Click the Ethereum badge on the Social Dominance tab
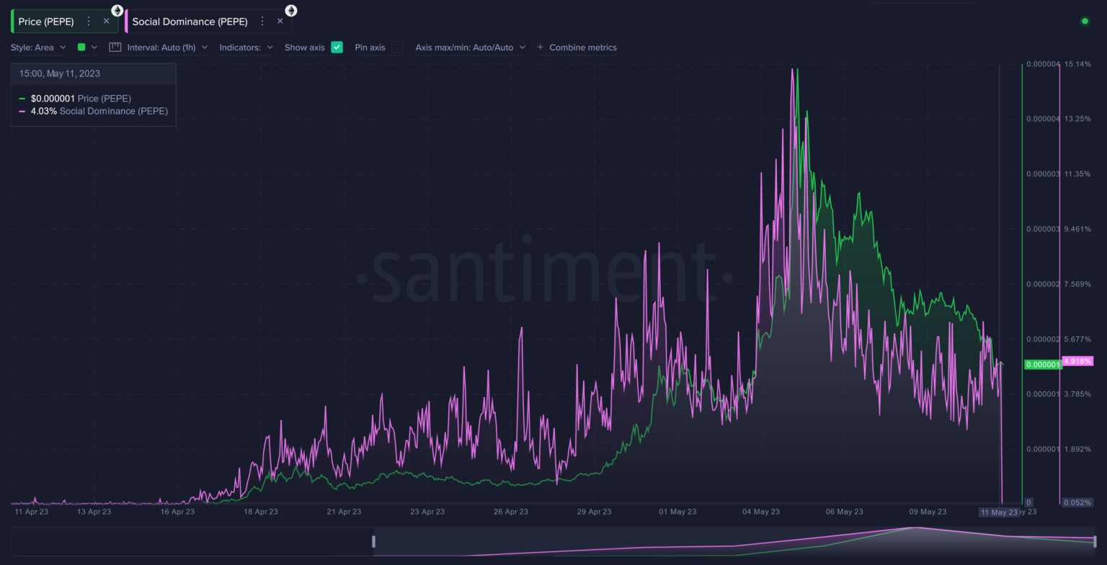The height and width of the screenshot is (565, 1107). 290,10
